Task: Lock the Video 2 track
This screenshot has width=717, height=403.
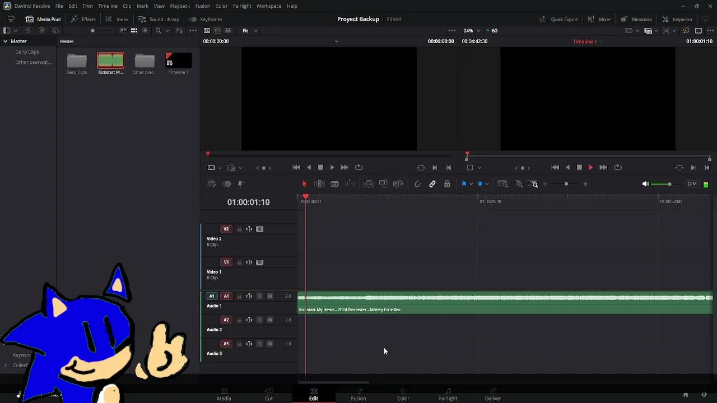Action: click(239, 229)
